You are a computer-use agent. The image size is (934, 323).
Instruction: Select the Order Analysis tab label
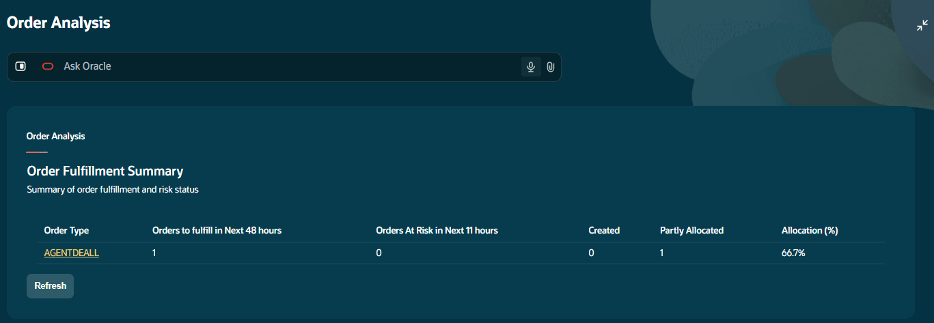pyautogui.click(x=55, y=136)
